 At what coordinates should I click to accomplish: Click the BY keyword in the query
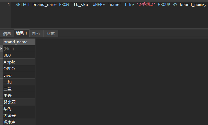pyautogui.click(x=175, y=5)
